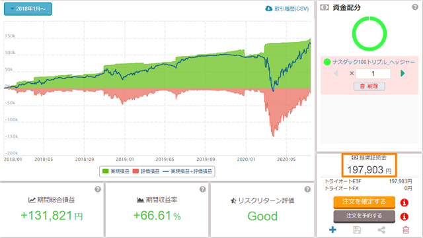Click 削除 delete button
The width and height of the screenshot is (423, 238).
[x=369, y=86]
